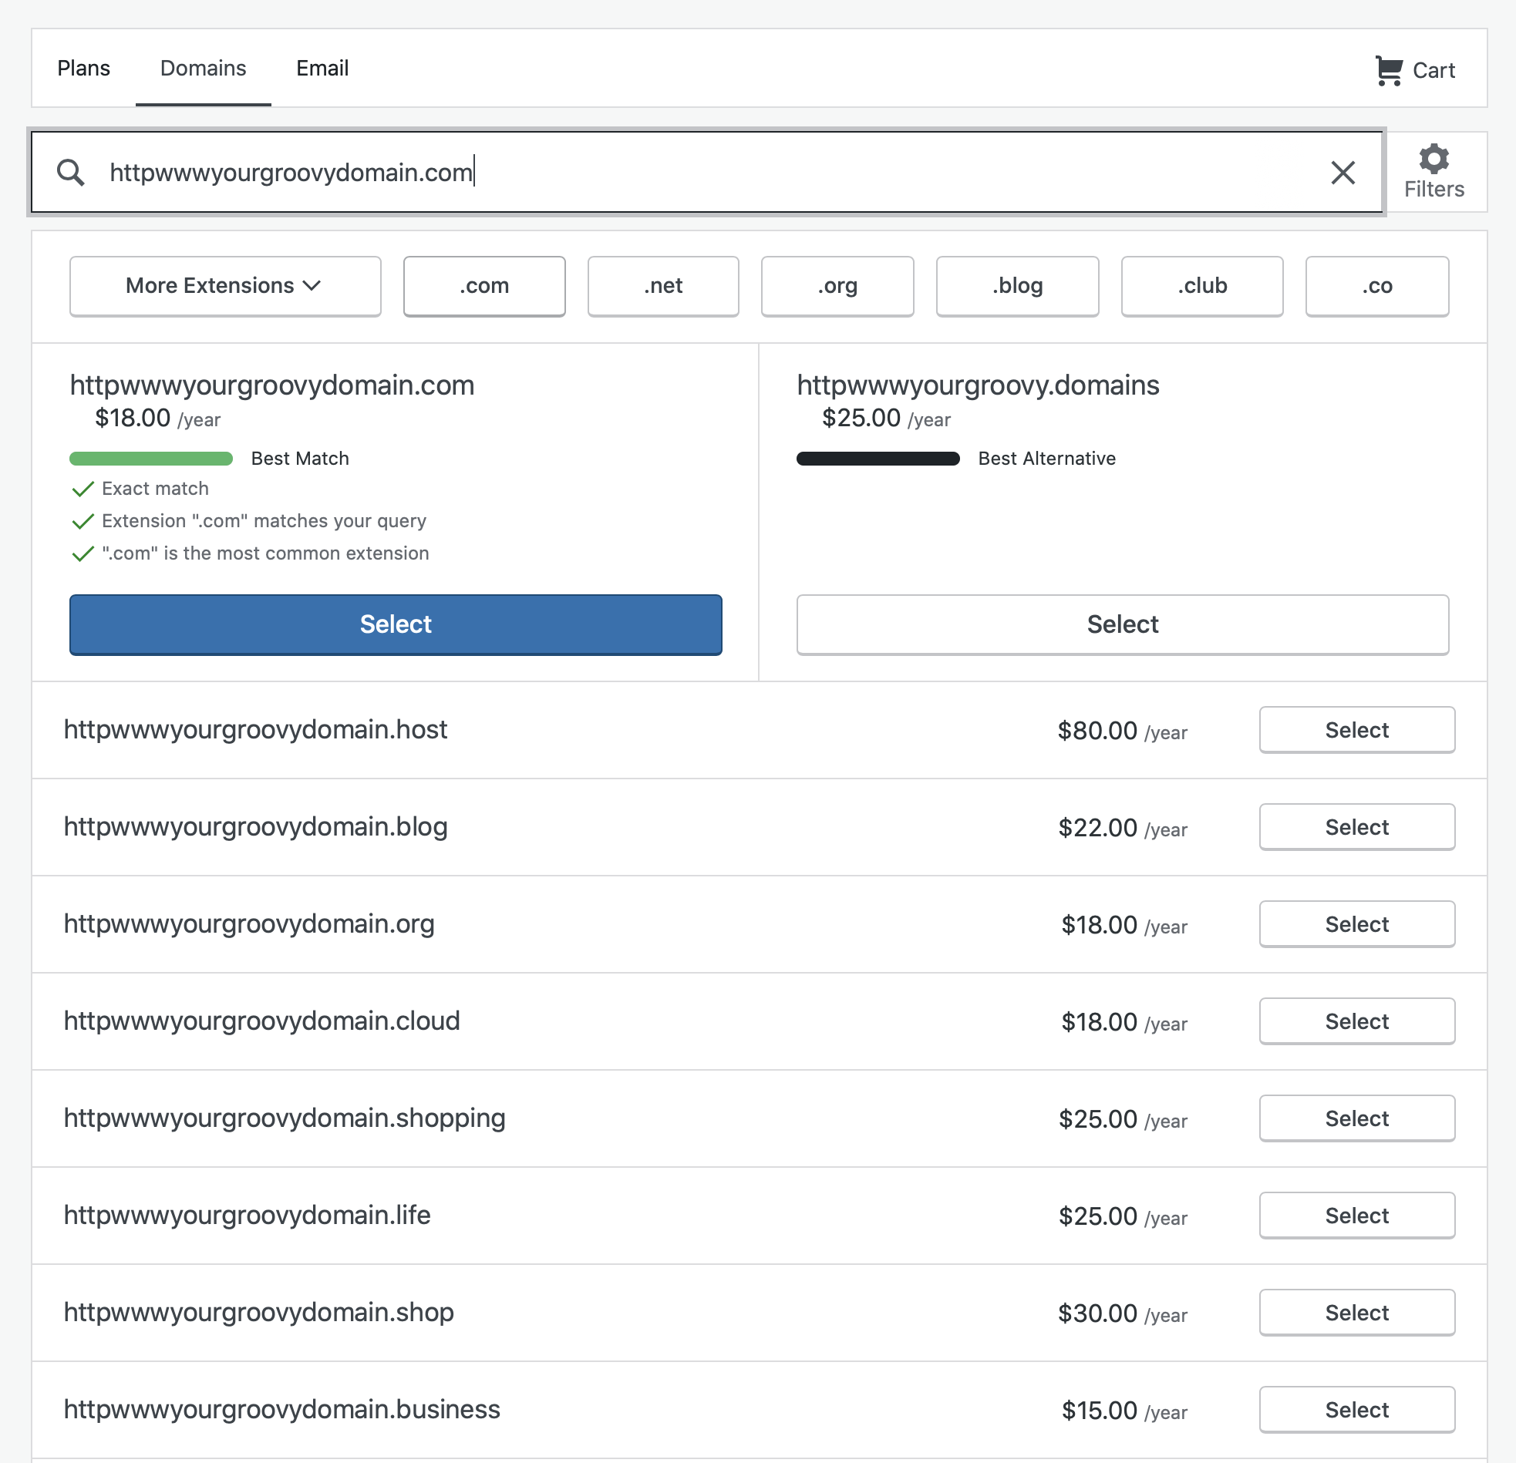Clear search with the X icon
This screenshot has width=1516, height=1463.
pos(1342,173)
